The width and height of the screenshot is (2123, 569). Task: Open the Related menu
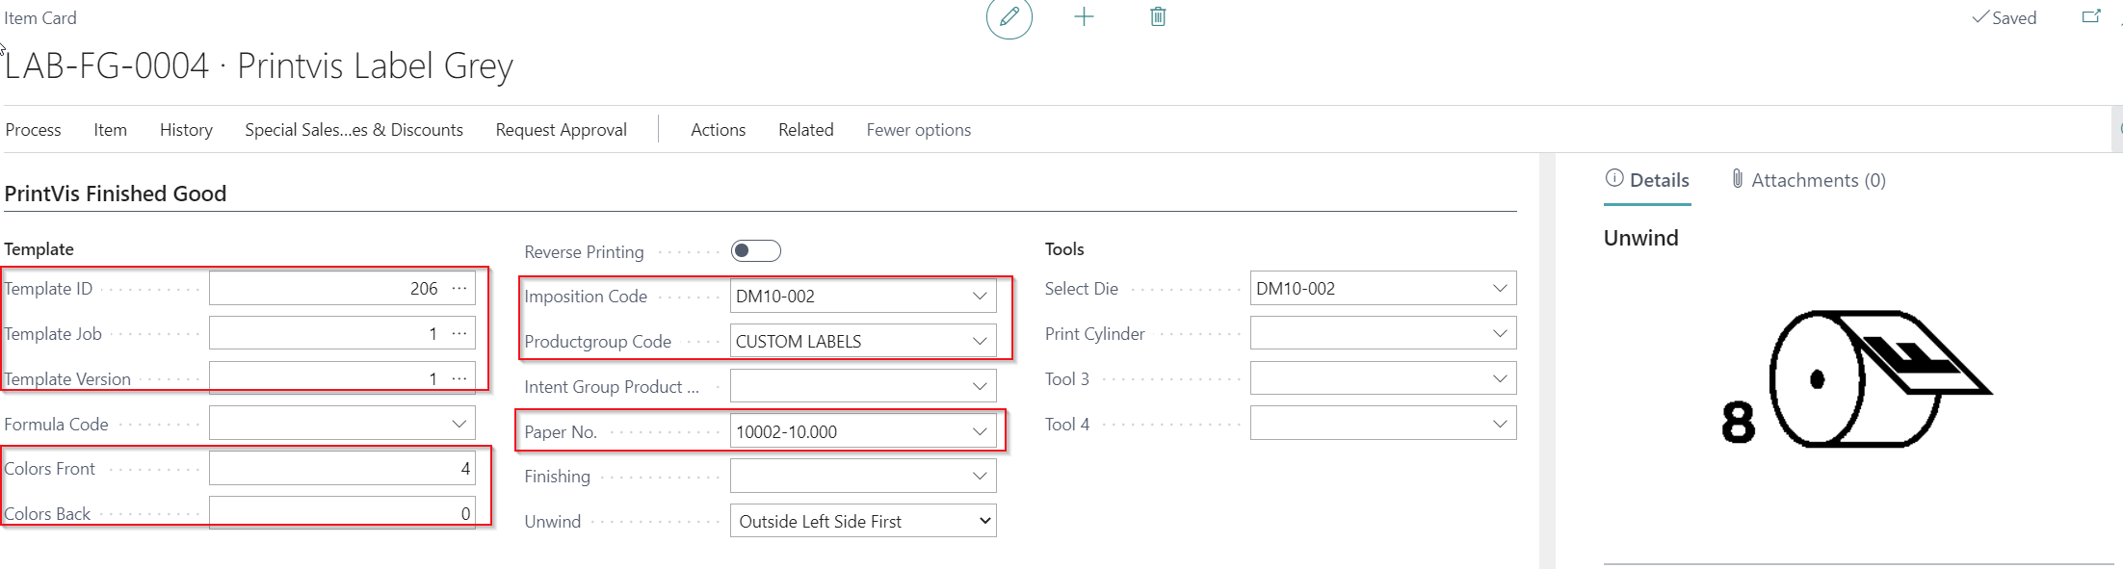click(805, 130)
